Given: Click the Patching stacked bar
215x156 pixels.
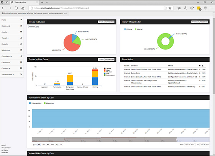Looking at the screenshot, I should 95,77.
